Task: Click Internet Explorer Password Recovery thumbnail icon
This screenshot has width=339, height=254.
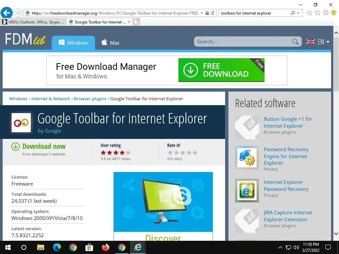Action: 247,190
